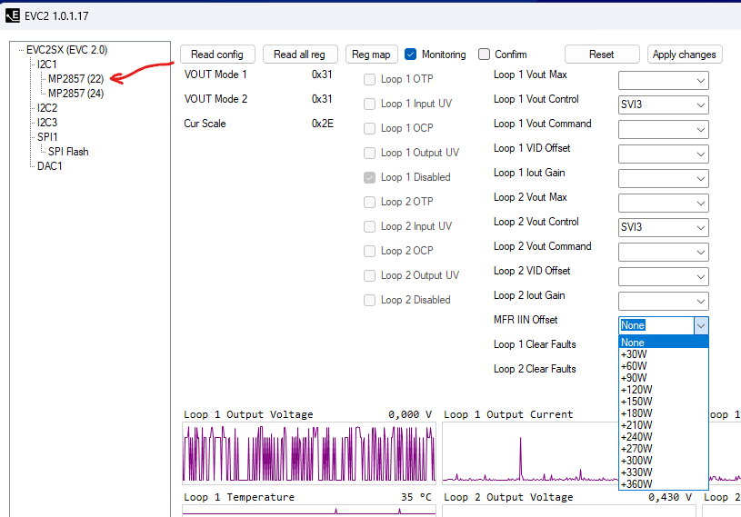Click the Loop 1 Output Current graph
The width and height of the screenshot is (741, 517).
(x=530, y=453)
